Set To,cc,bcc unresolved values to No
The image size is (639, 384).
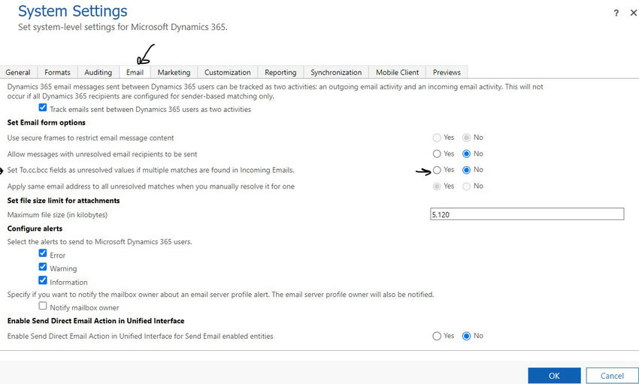[x=467, y=170]
